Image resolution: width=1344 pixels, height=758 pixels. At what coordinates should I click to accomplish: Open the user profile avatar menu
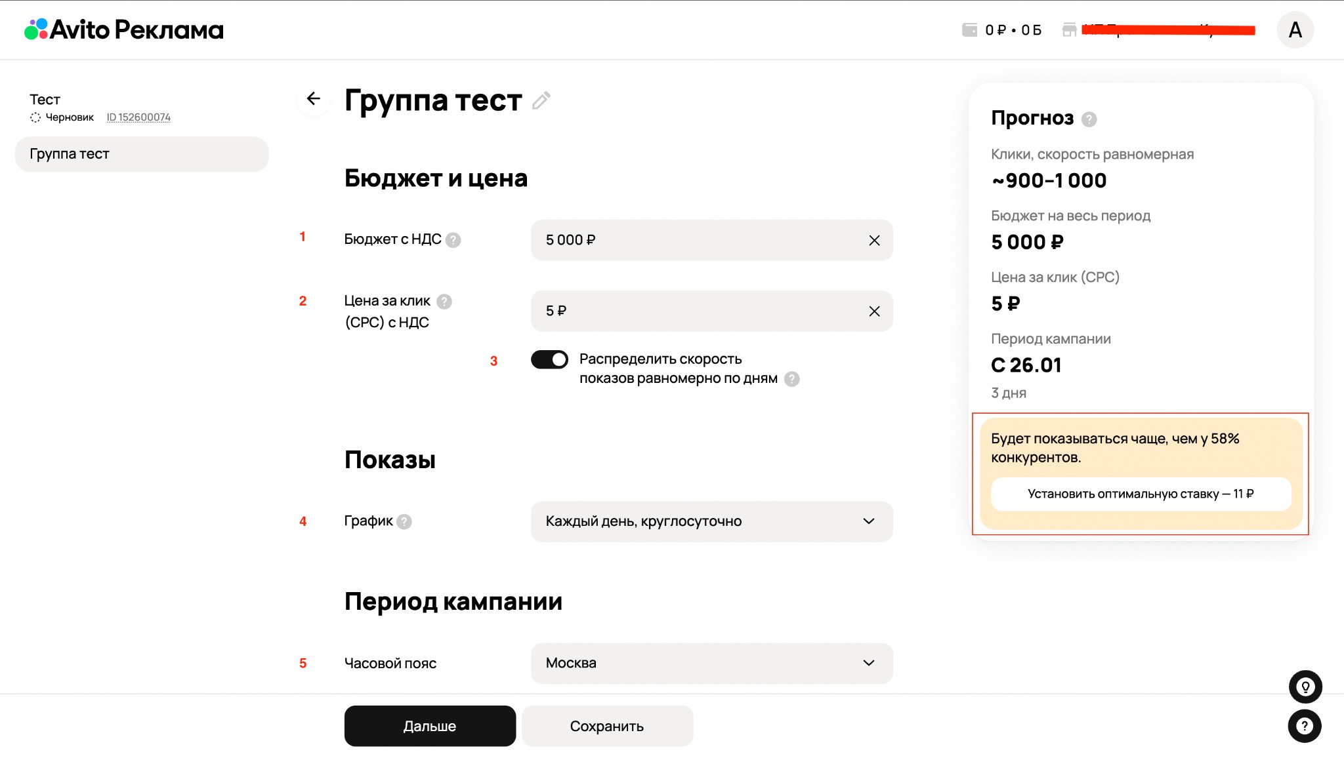(x=1295, y=30)
